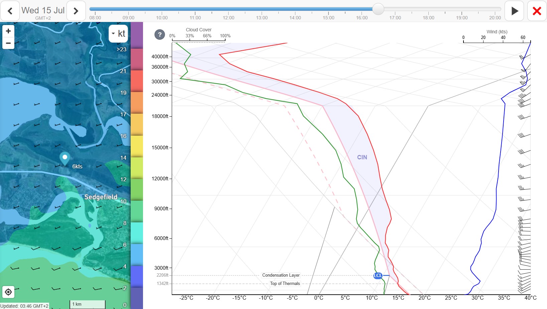Image resolution: width=547 pixels, height=309 pixels.
Task: Click the Wed 15 Jul date label
Action: pos(43,10)
